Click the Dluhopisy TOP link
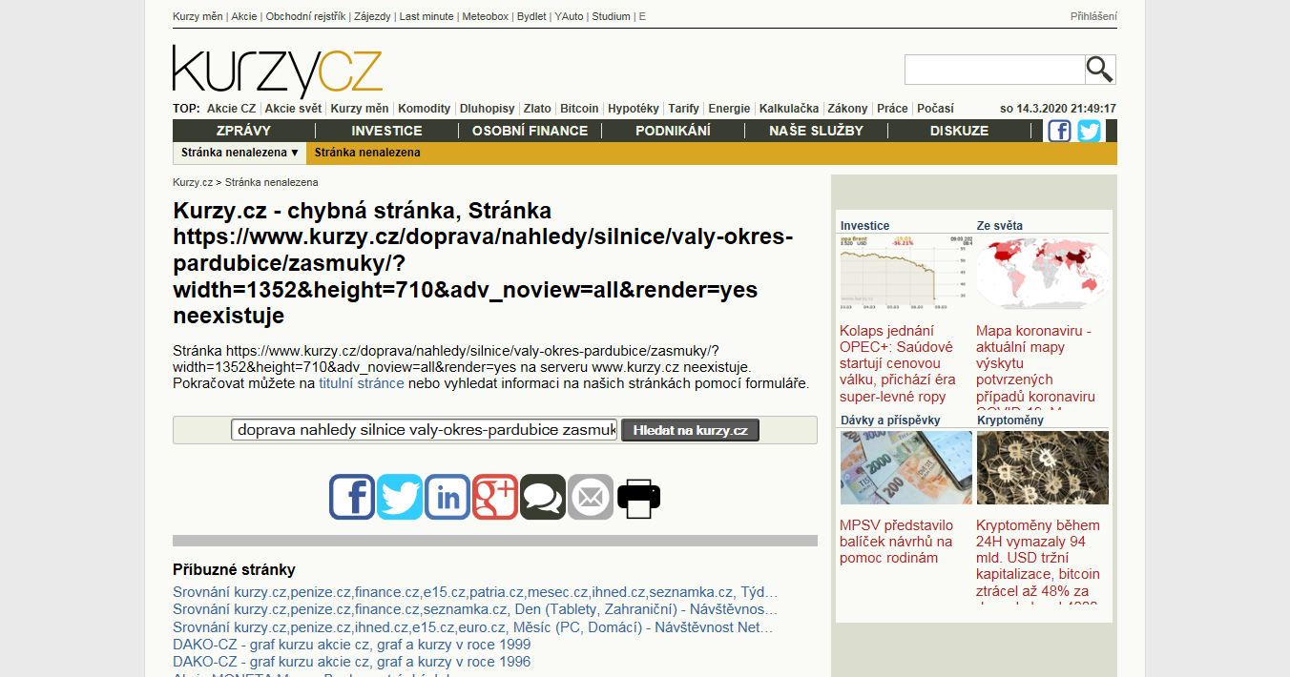This screenshot has height=677, width=1290. tap(487, 109)
